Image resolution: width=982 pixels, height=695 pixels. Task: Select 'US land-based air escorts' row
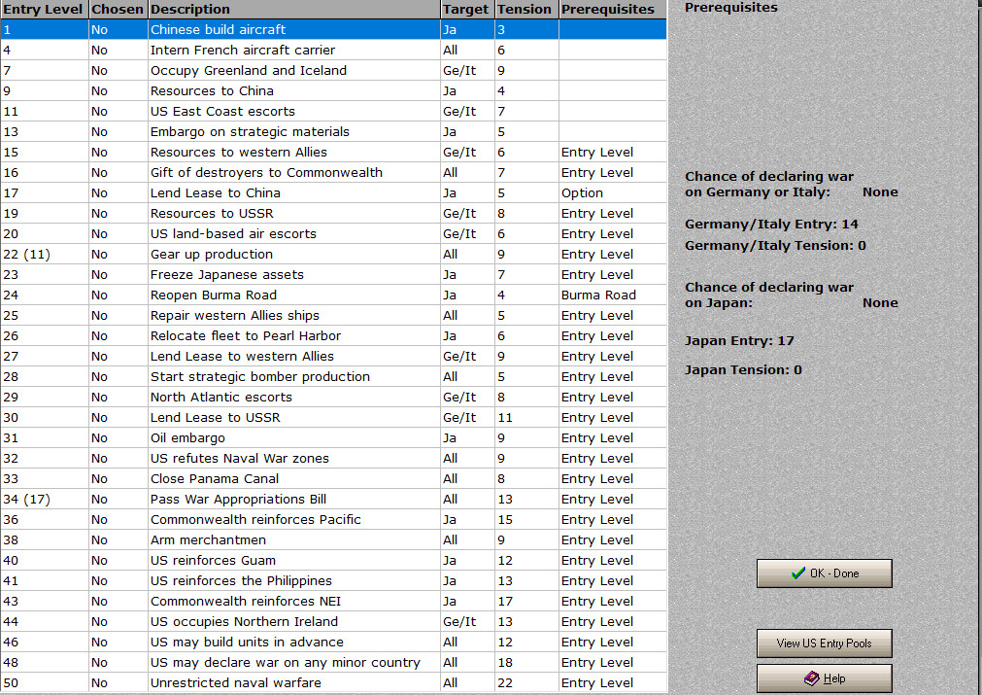point(333,233)
